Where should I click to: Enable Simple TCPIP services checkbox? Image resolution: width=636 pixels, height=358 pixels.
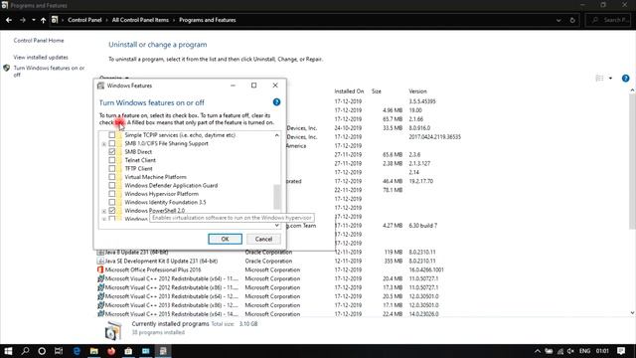click(112, 135)
